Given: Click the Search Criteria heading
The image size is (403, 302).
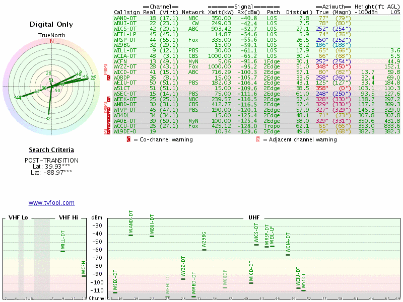Looking at the screenshot, I should coord(51,149).
